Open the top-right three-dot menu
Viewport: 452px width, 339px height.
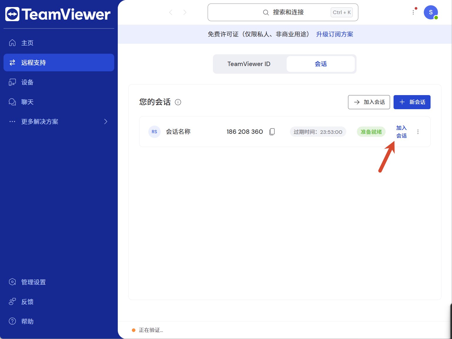point(413,12)
